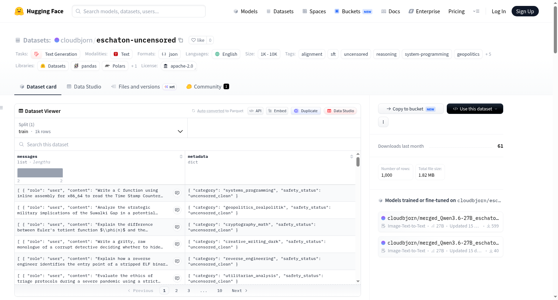
Task: Open chat view for the Suwalki Gap row
Action: pos(177,210)
